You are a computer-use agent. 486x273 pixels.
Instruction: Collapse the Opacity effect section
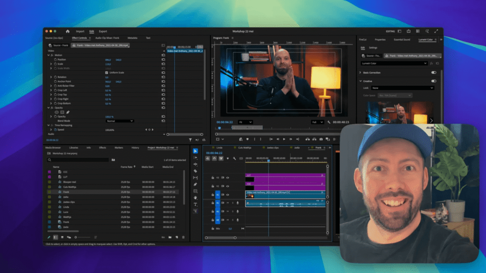(48, 108)
